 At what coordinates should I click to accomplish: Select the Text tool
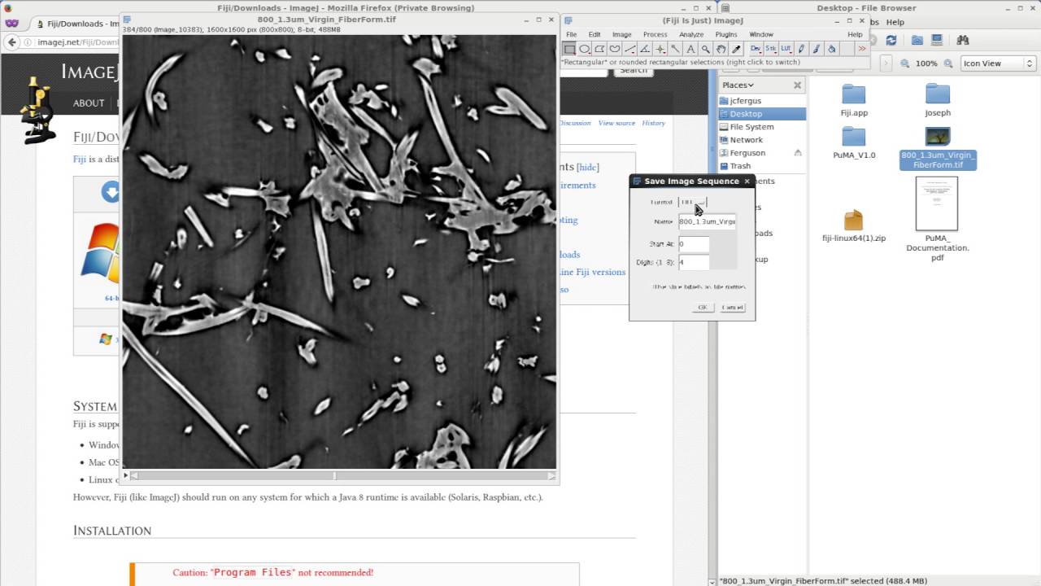[x=690, y=49]
